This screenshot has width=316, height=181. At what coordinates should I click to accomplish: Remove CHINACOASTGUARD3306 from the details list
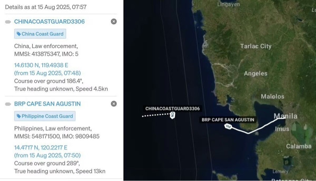coord(114,22)
